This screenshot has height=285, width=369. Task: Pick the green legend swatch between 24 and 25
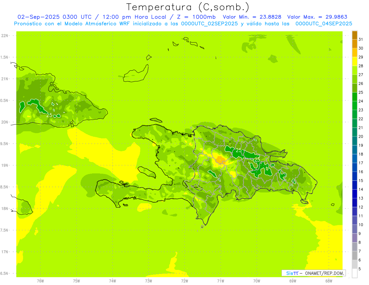click(x=355, y=97)
